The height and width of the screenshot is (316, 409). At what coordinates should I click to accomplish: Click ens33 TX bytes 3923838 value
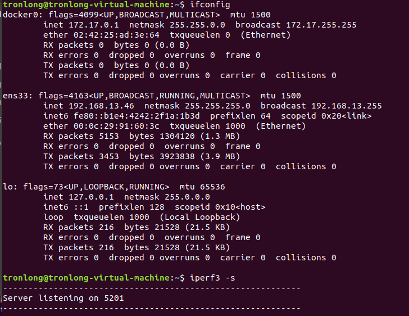click(x=177, y=156)
